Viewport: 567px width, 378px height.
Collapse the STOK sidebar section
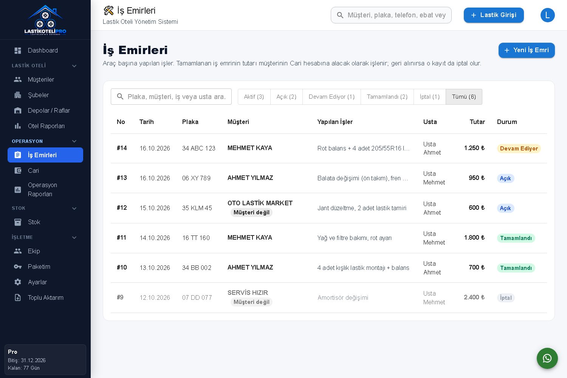click(74, 208)
